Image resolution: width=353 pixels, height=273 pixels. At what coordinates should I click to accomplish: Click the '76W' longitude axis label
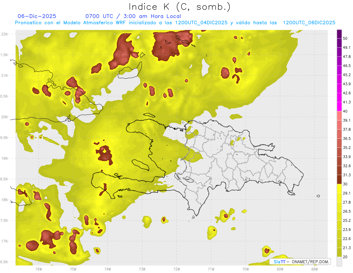tap(39, 269)
